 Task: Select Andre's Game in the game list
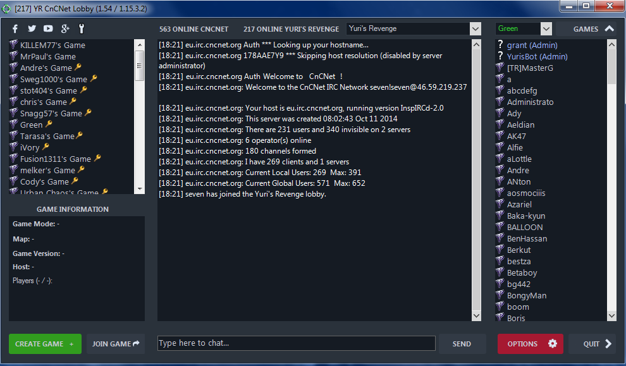pos(72,68)
